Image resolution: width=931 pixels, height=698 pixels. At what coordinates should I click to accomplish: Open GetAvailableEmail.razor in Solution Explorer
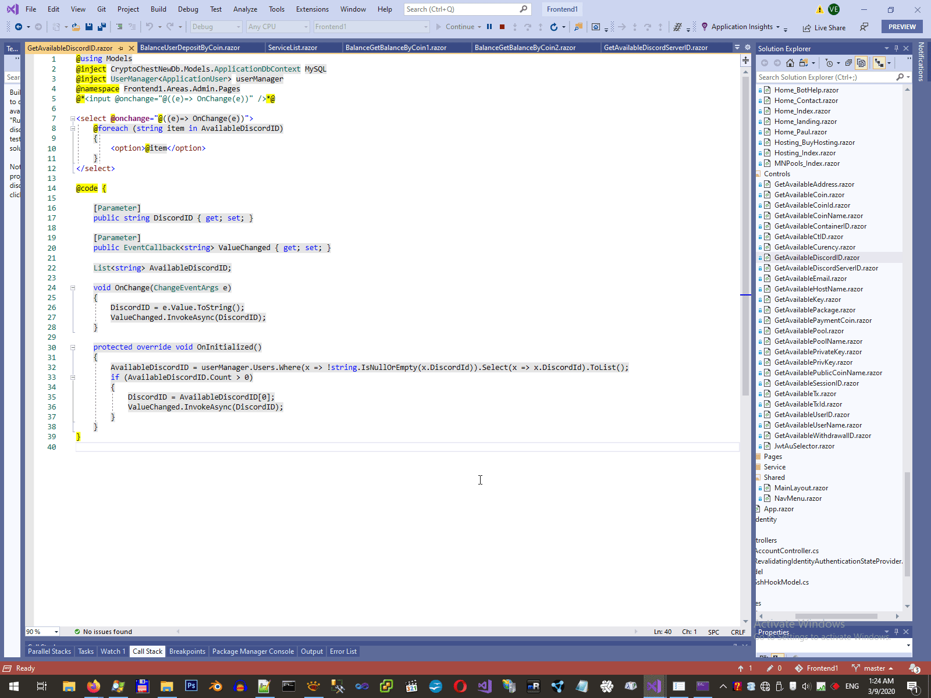pyautogui.click(x=810, y=279)
